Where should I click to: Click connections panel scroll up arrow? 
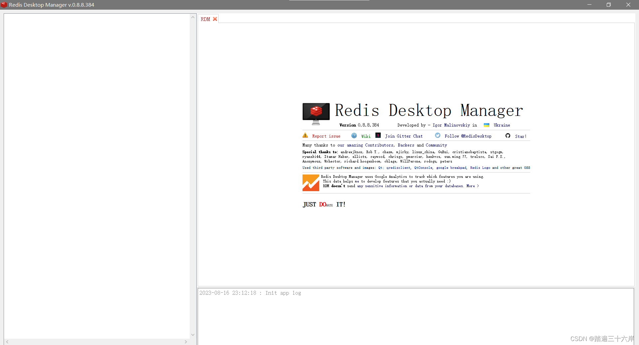193,17
